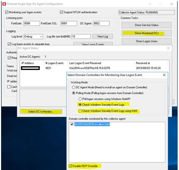Toggle Disable RDP Override checkbox
Image resolution: width=179 pixels, height=170 pixels.
click(70, 166)
